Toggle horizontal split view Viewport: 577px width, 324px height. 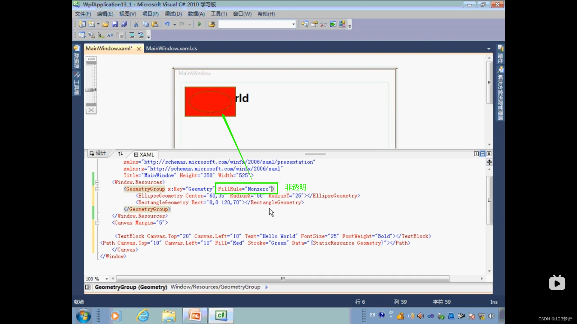tap(483, 154)
